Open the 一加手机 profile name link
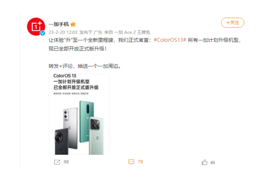The image size is (279, 179). [59, 24]
